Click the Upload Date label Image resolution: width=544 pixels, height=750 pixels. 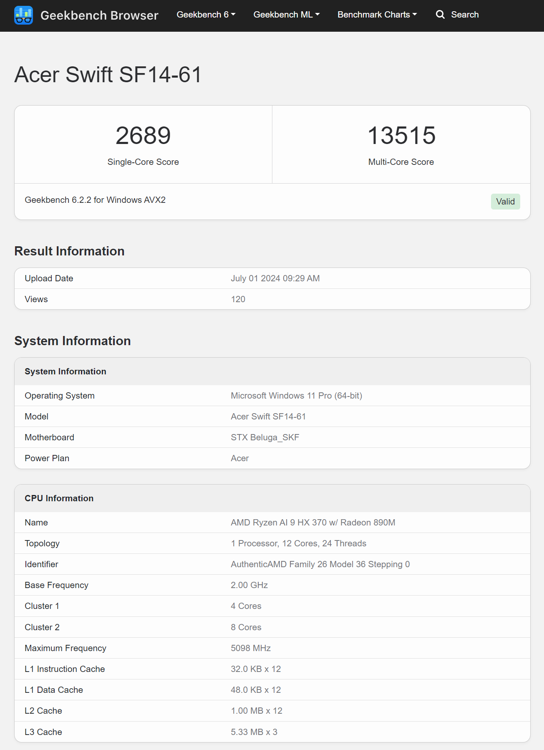tap(49, 278)
